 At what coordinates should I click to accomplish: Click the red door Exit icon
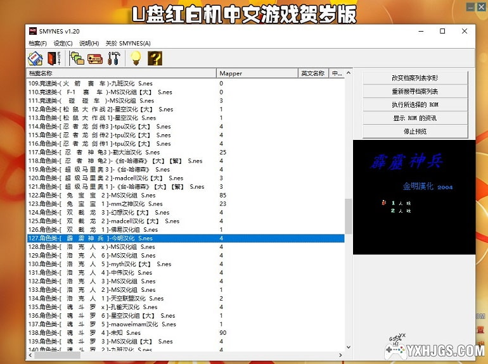(53, 58)
